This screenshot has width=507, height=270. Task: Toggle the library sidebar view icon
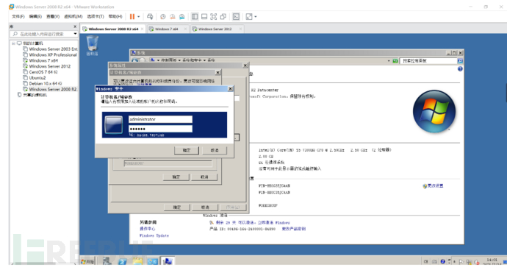tap(195, 16)
